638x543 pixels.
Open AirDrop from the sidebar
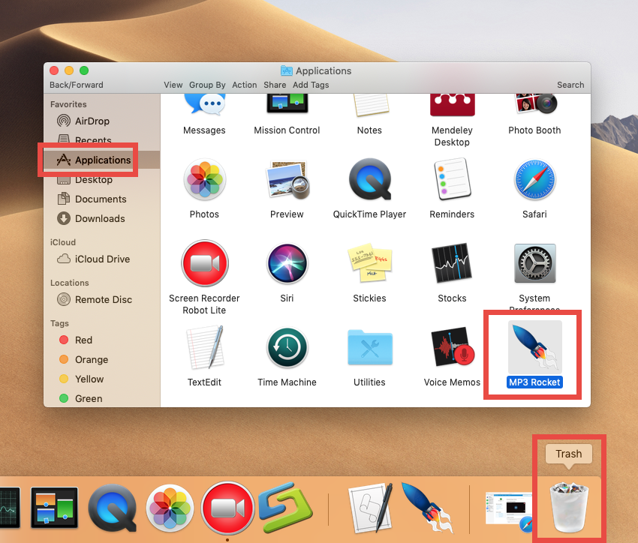(89, 121)
